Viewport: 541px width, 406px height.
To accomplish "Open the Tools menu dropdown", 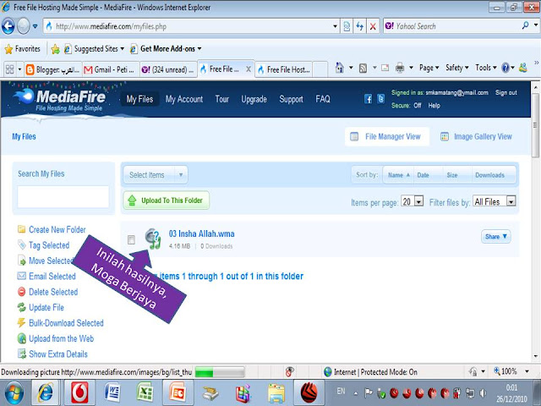I will pos(486,68).
